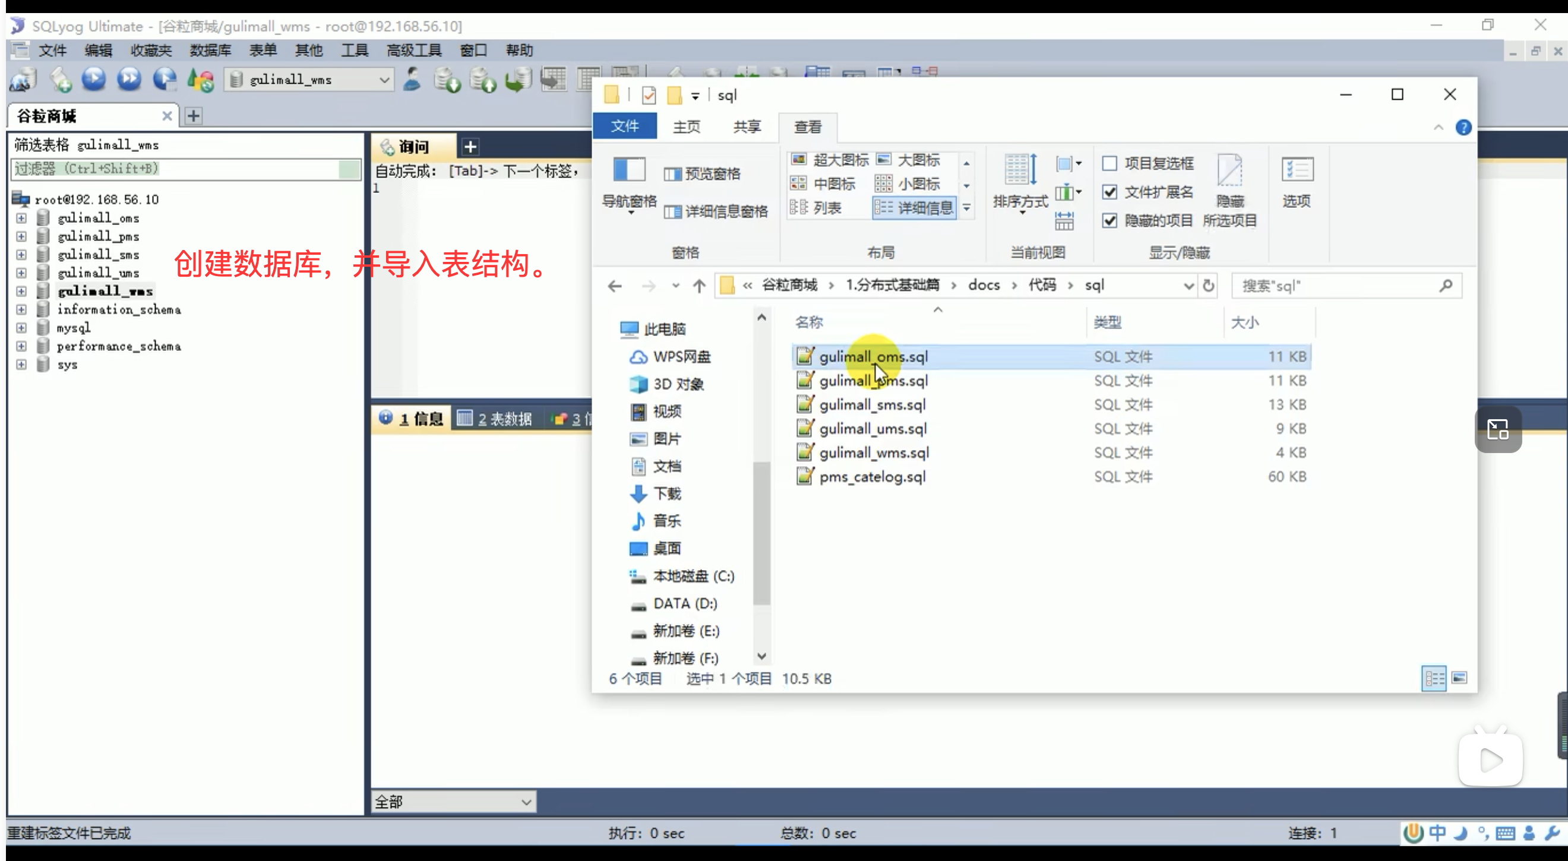This screenshot has width=1568, height=861.
Task: Uncheck the 隐藏的项目 checkbox
Action: point(1109,220)
